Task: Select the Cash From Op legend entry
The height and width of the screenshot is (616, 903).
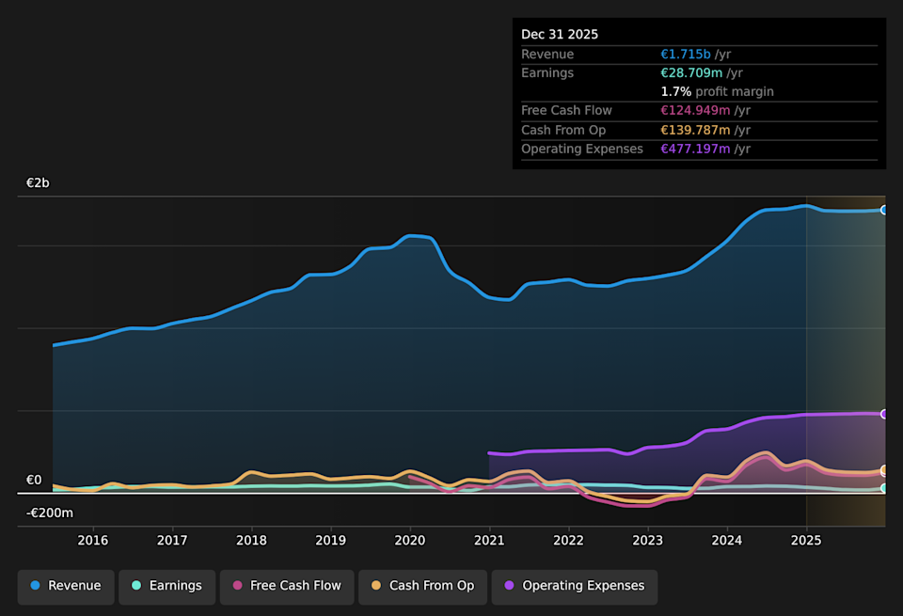Action: (422, 586)
